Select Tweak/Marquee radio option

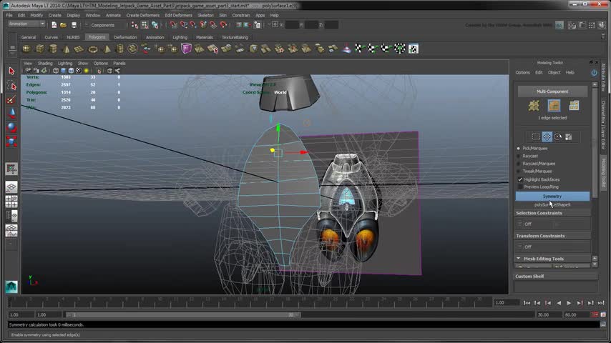[518, 171]
